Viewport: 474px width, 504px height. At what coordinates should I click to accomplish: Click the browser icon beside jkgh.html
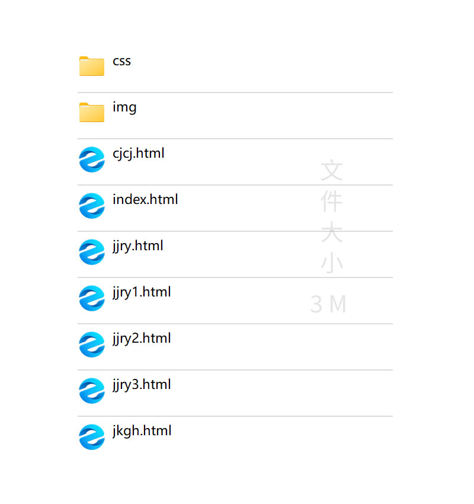pyautogui.click(x=92, y=436)
